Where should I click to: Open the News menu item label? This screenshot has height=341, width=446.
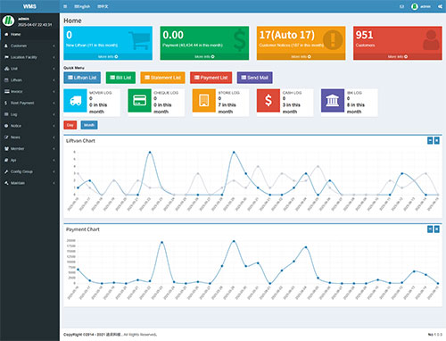tap(15, 137)
